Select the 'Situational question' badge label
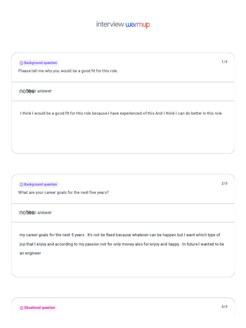This screenshot has height=328, width=246. click(39, 308)
